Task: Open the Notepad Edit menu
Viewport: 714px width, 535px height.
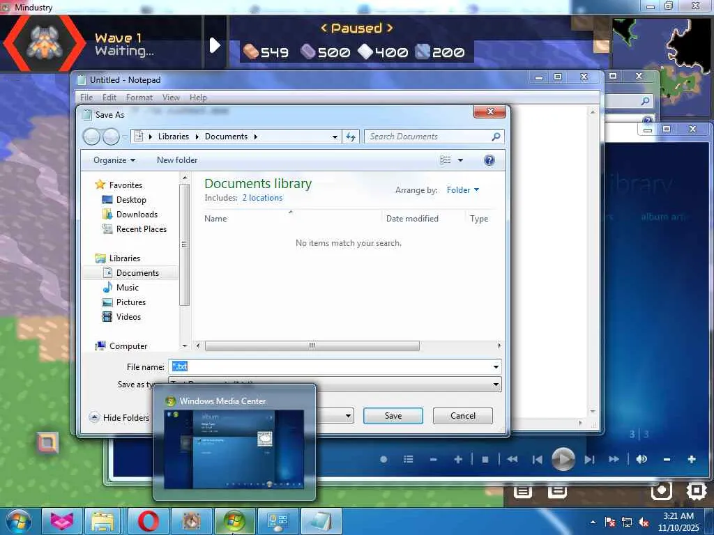Action: [x=109, y=98]
